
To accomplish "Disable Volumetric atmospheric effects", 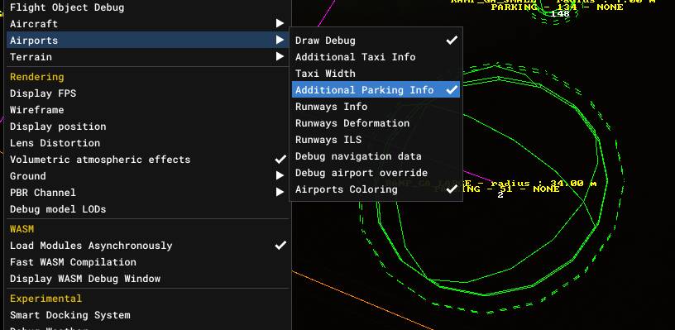I will coord(147,159).
